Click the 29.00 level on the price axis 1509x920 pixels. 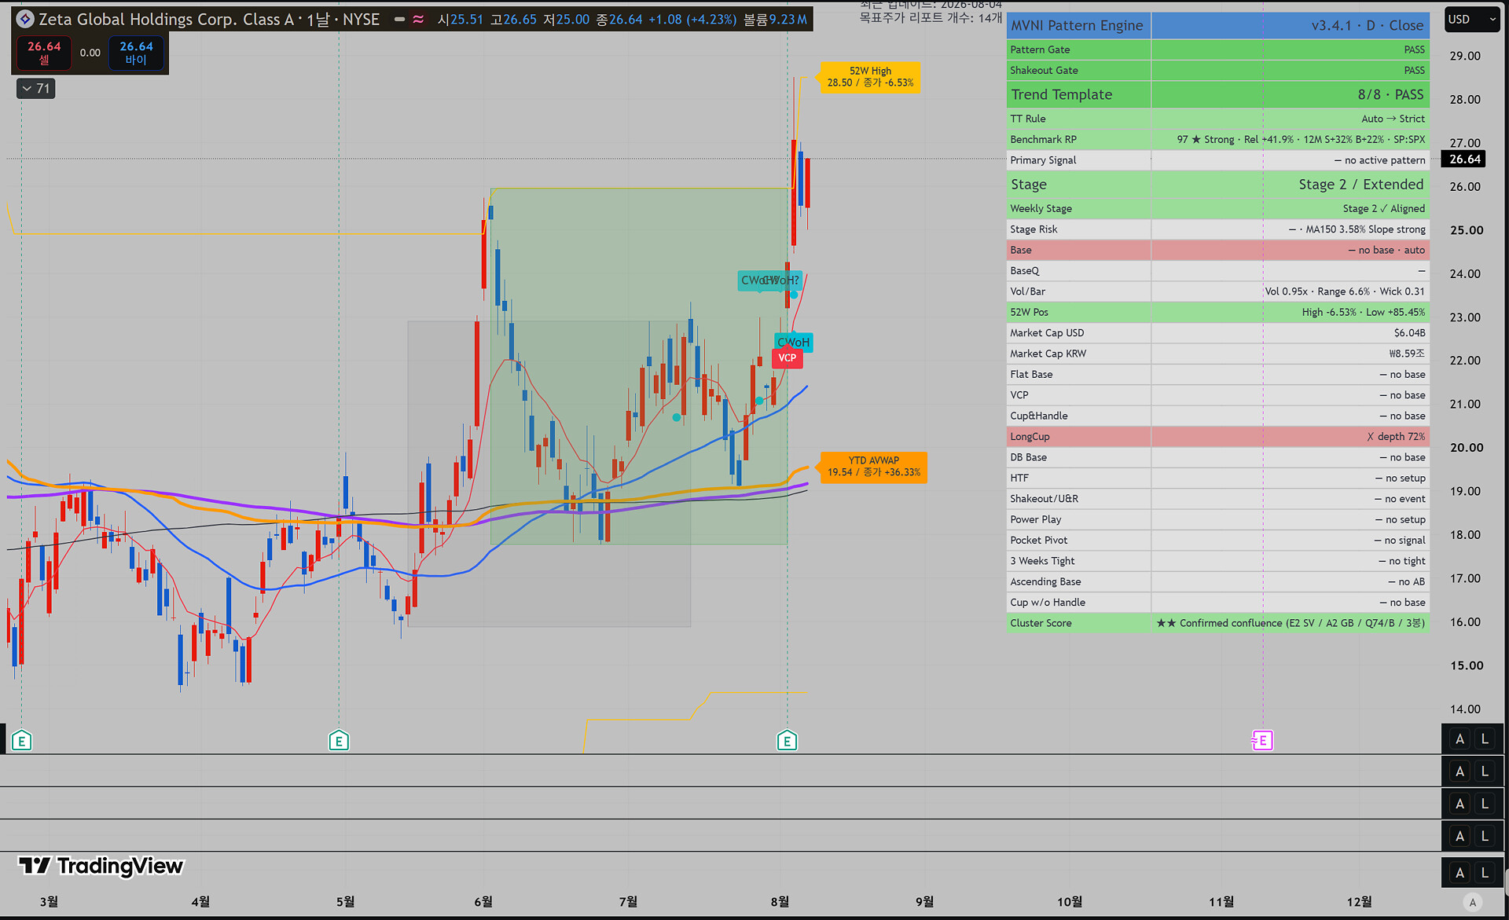click(1465, 56)
